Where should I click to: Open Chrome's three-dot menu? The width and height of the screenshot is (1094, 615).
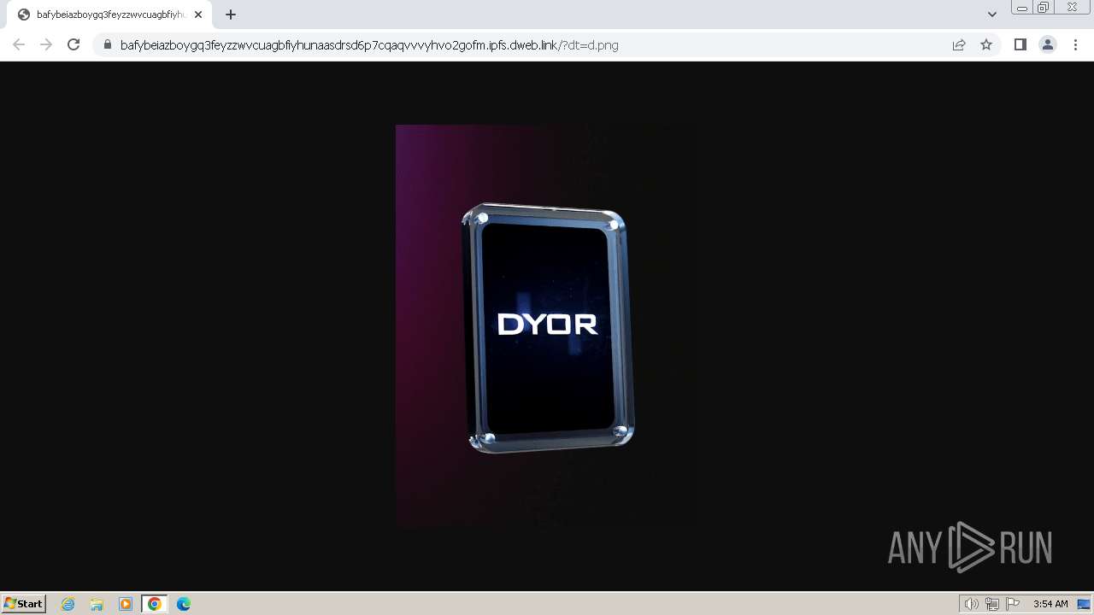pyautogui.click(x=1075, y=44)
